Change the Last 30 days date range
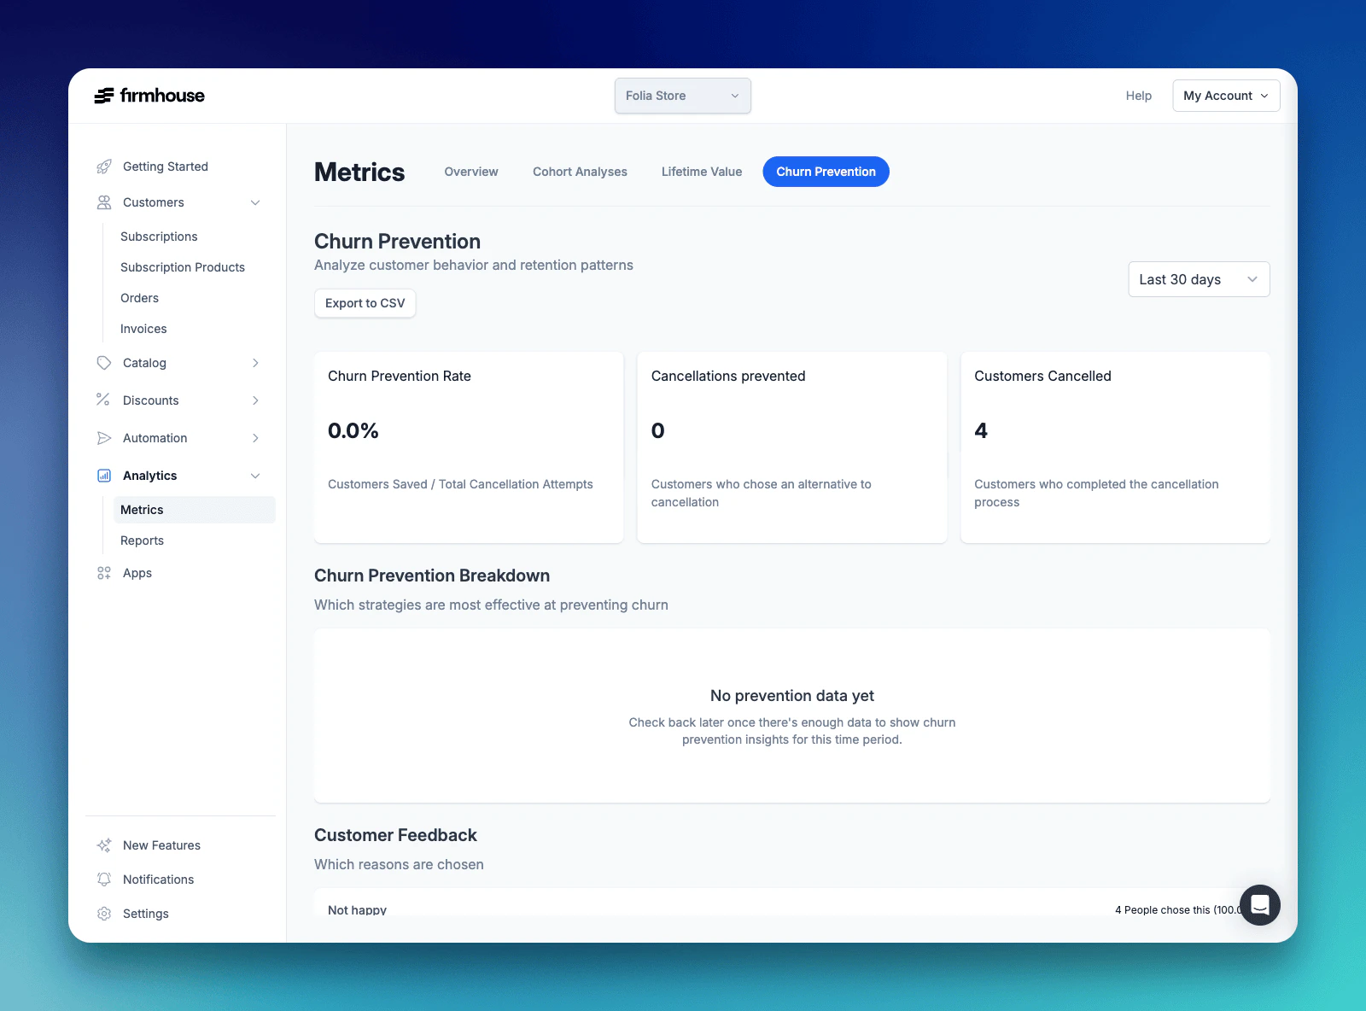This screenshot has height=1011, width=1366. (1198, 279)
